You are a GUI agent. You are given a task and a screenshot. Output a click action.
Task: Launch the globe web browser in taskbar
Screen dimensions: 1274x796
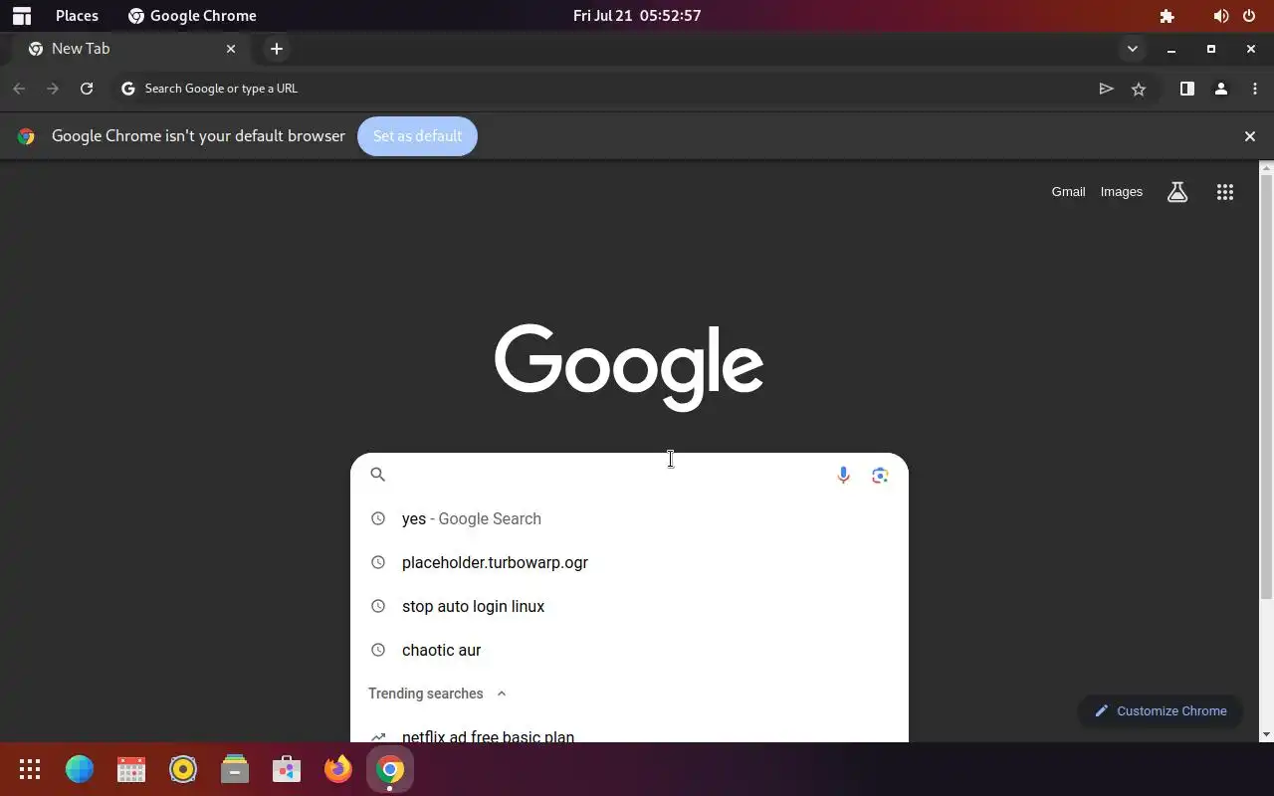[80, 769]
